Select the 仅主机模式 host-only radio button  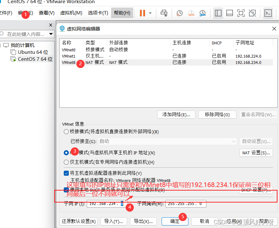pos(66,162)
